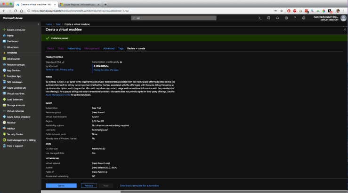Click the Previous button
This screenshot has height=193, width=348.
pyautogui.click(x=88, y=185)
